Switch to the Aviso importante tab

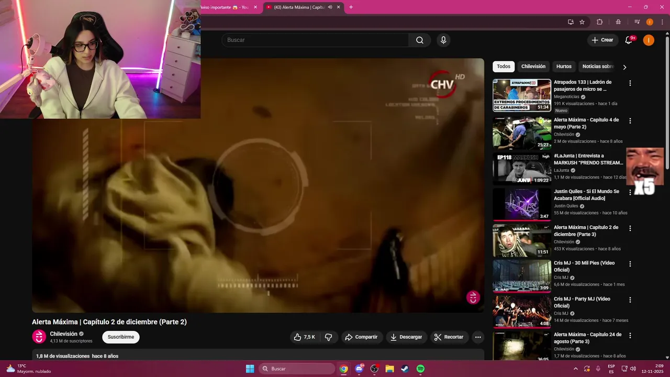(225, 7)
